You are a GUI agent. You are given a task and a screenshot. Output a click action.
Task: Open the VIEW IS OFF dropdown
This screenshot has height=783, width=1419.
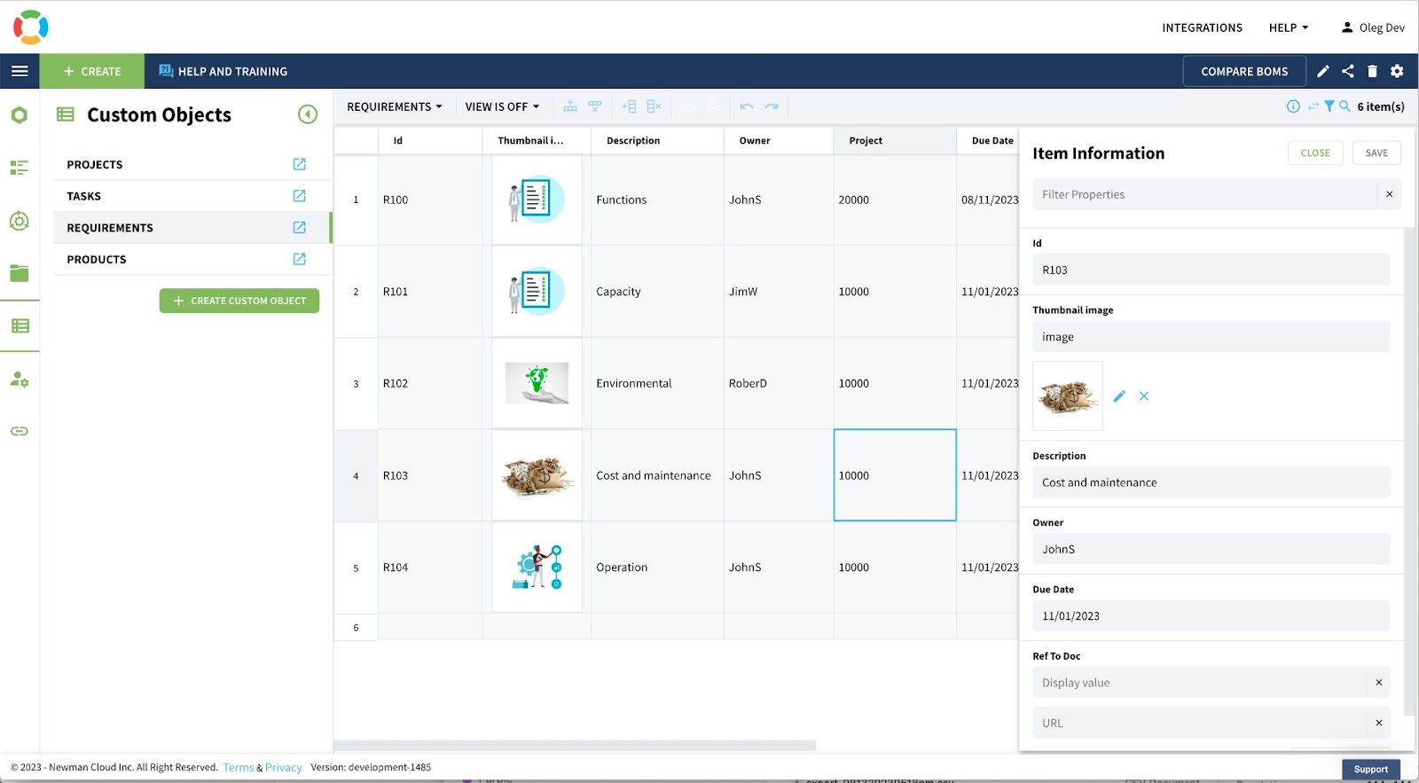(x=502, y=106)
